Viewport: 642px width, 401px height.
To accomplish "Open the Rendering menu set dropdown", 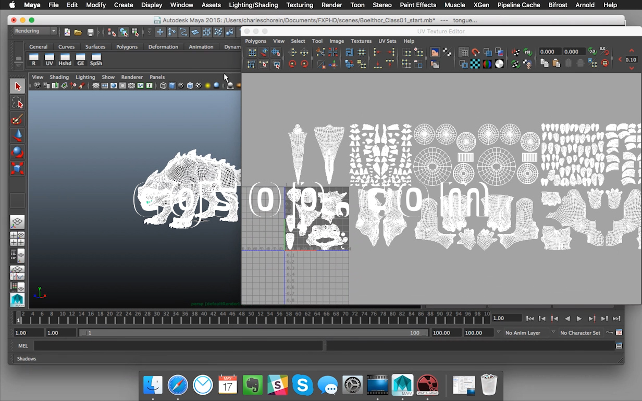I will (35, 31).
